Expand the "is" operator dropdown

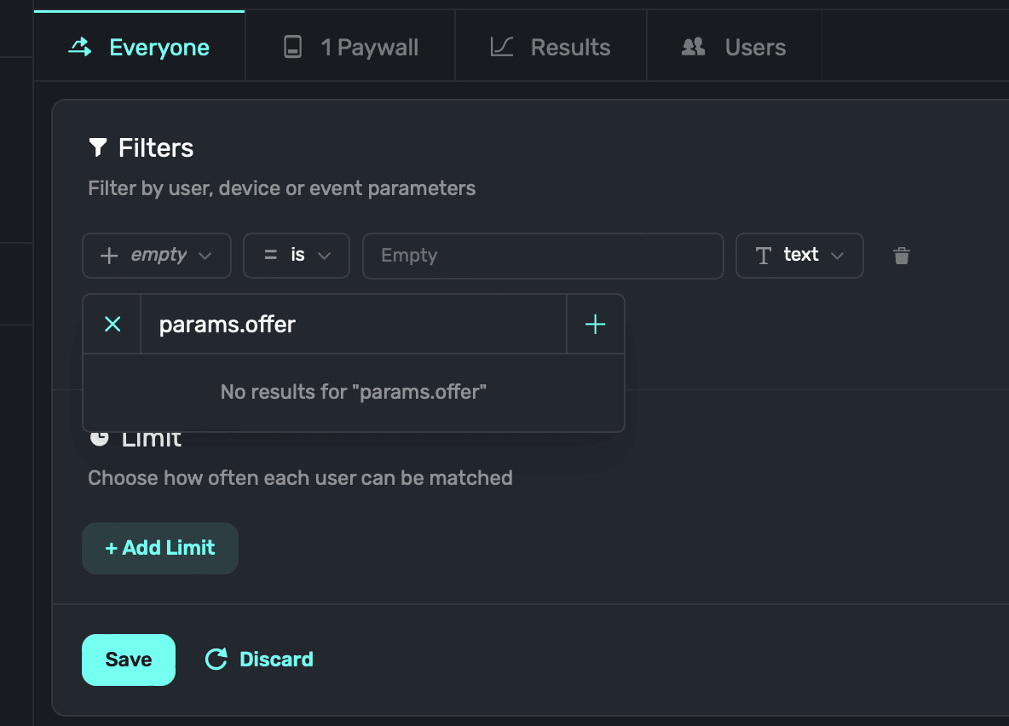coord(297,256)
